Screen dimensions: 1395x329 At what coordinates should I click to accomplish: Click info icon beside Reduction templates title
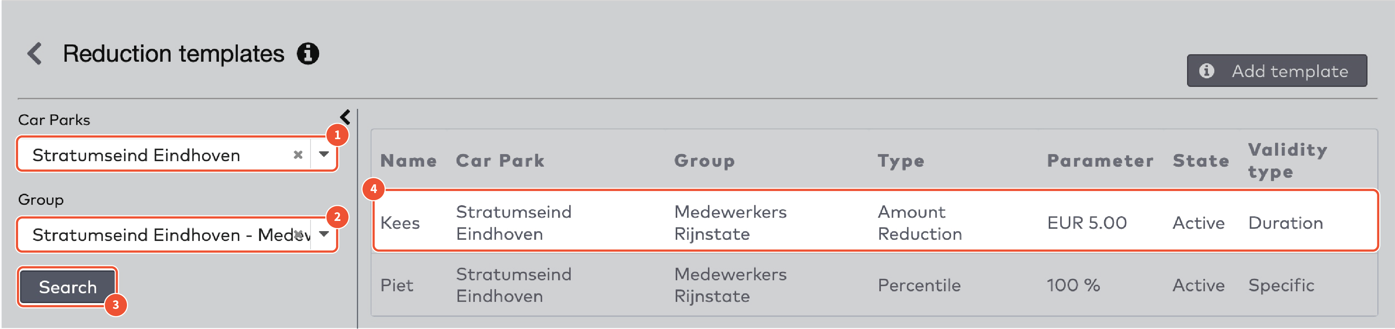[x=308, y=53]
